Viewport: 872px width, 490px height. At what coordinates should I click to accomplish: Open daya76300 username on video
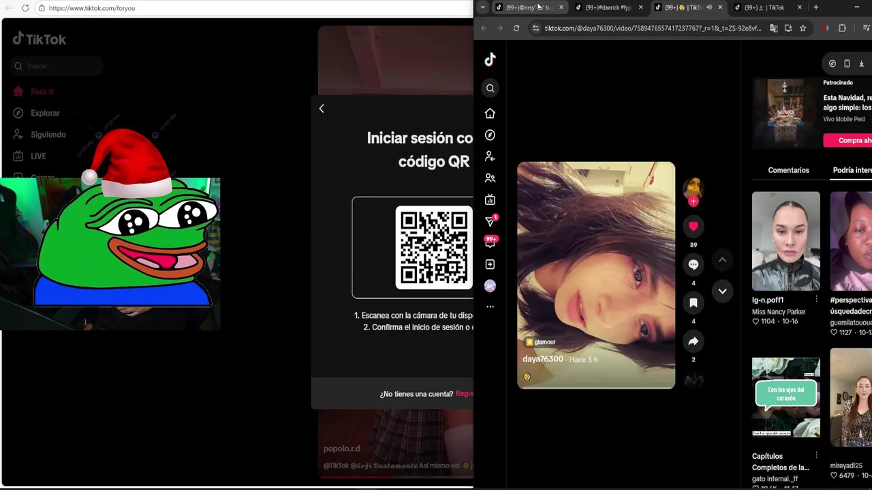coord(543,359)
